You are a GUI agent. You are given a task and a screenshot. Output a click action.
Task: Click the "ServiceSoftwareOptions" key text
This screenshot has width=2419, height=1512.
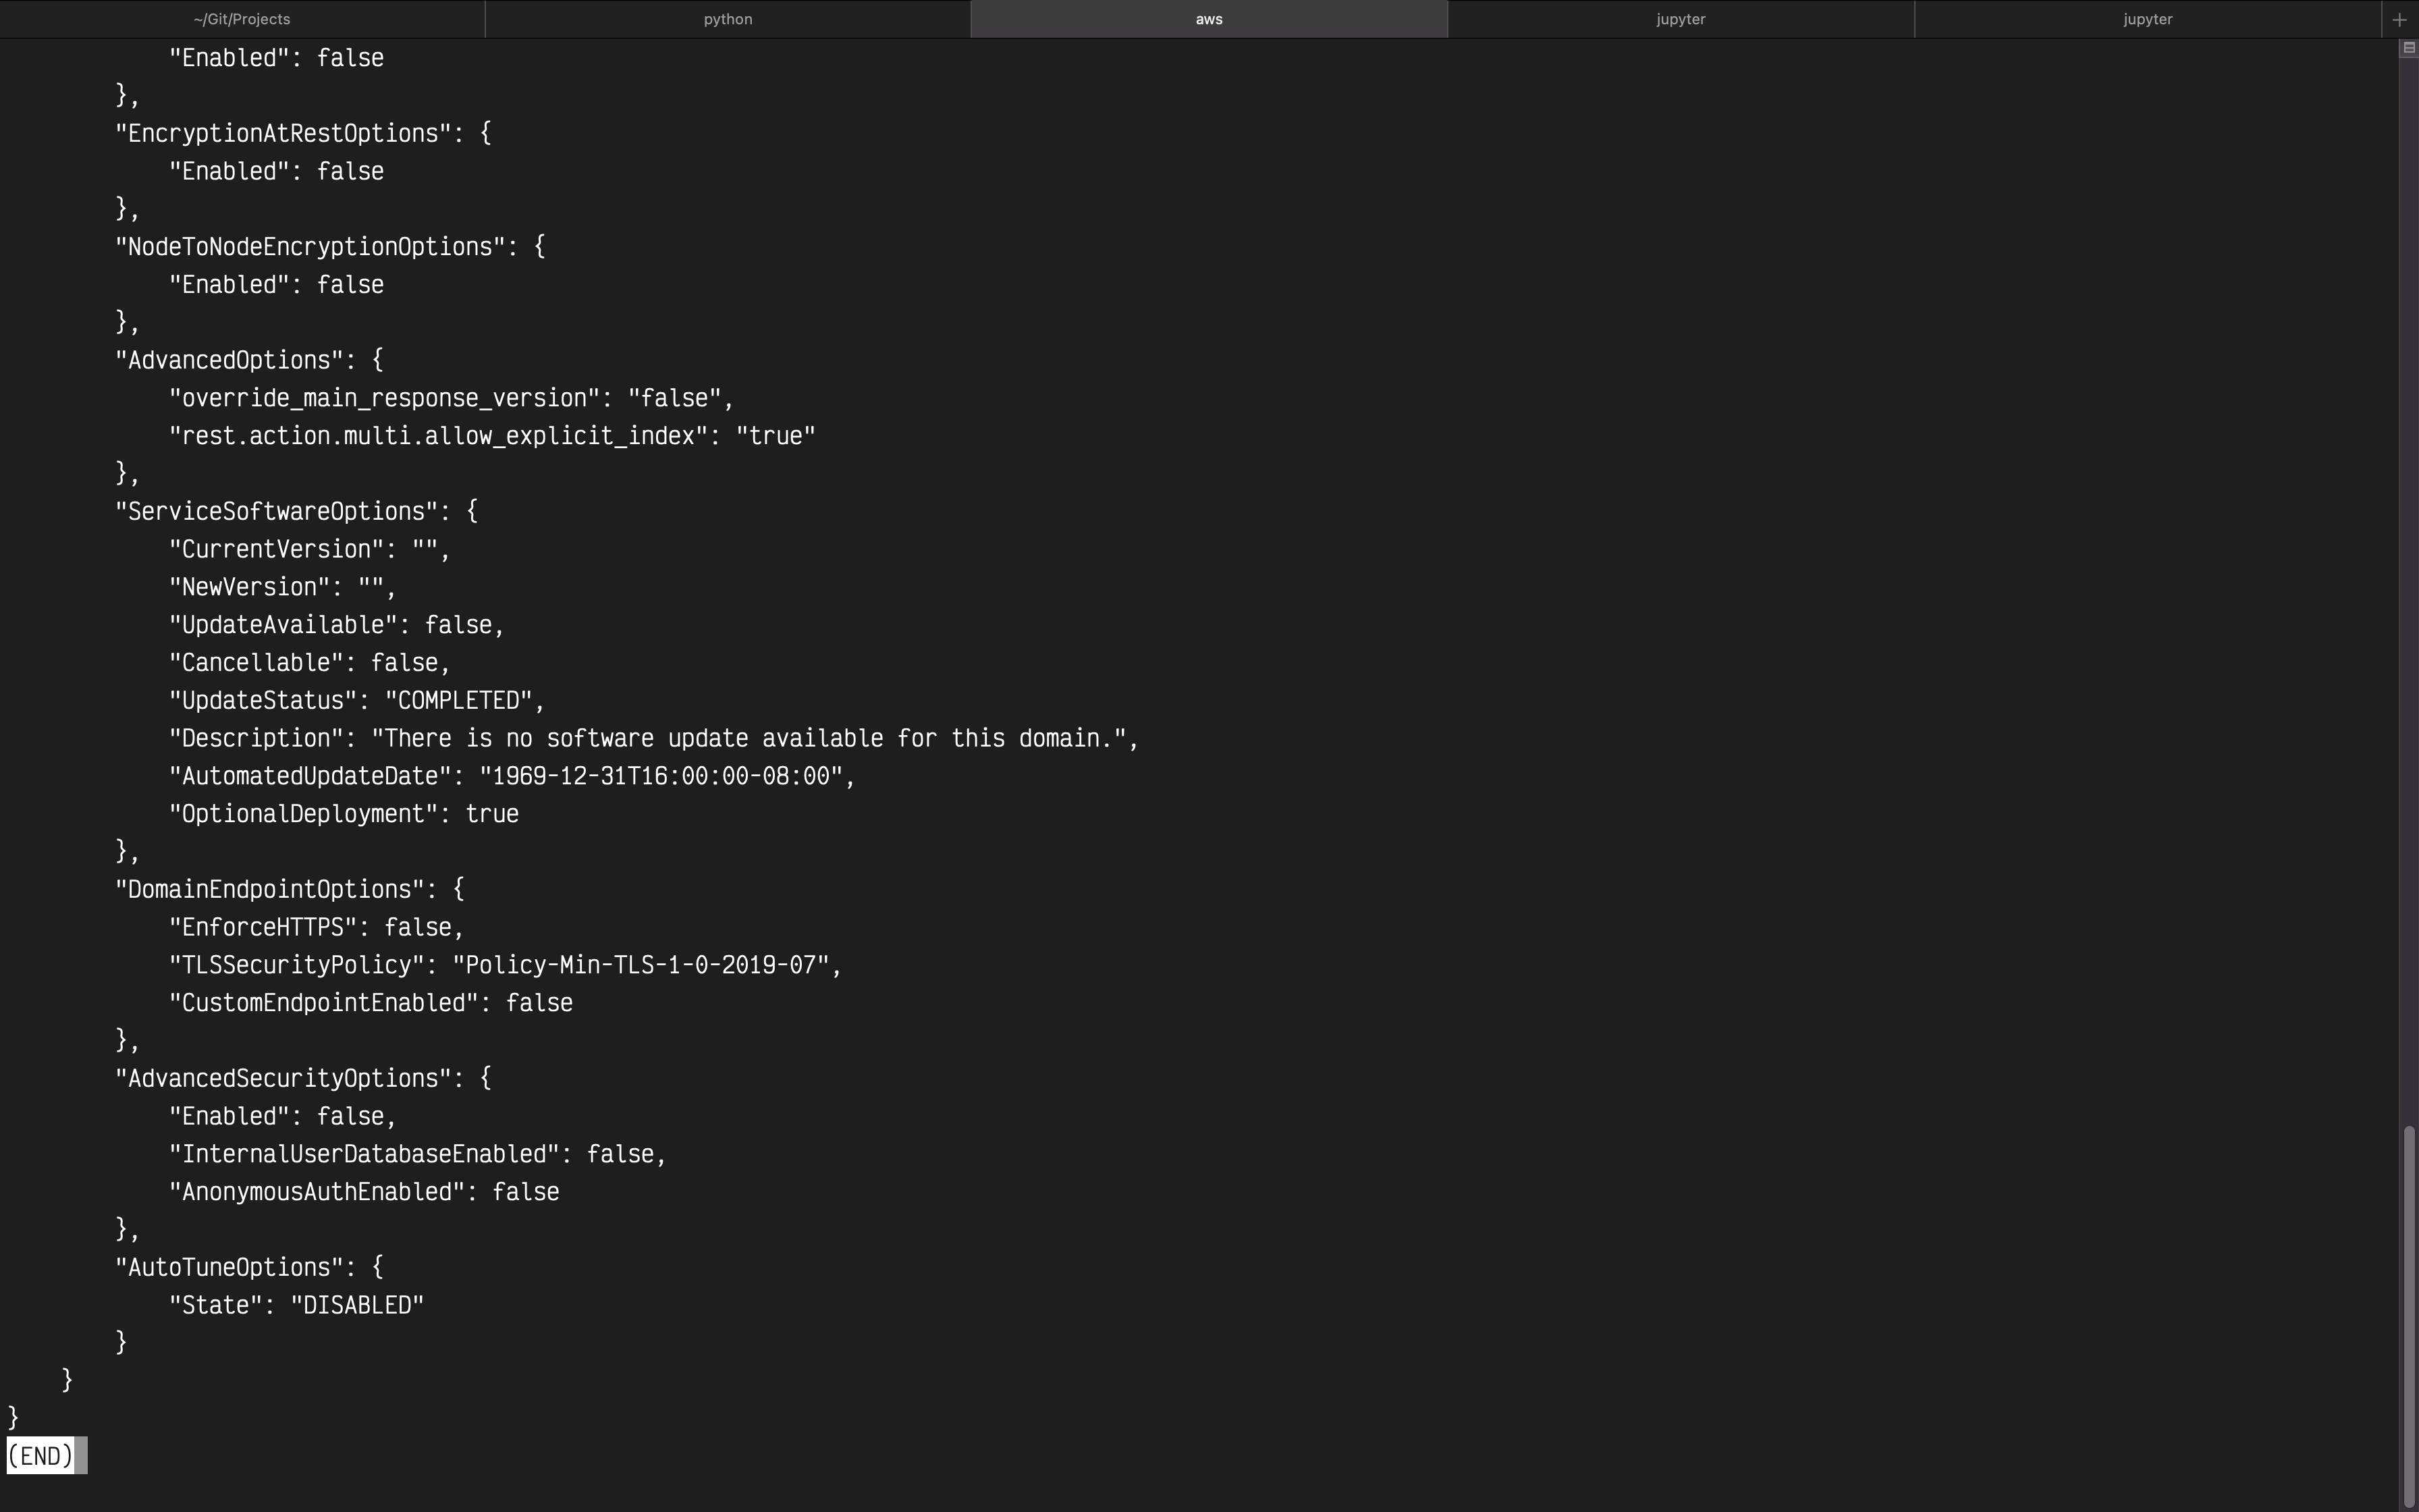coord(276,512)
